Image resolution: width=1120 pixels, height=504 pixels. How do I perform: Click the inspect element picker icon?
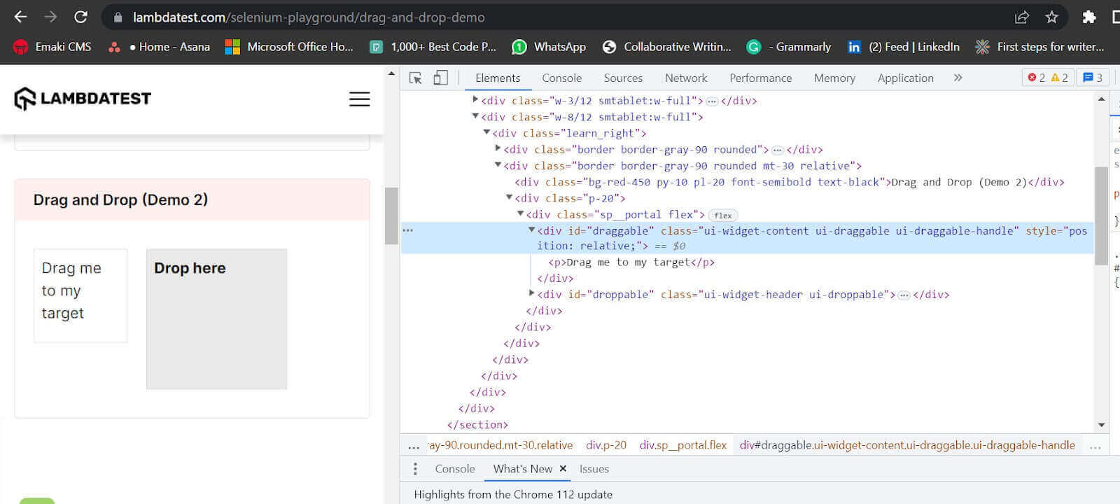415,78
